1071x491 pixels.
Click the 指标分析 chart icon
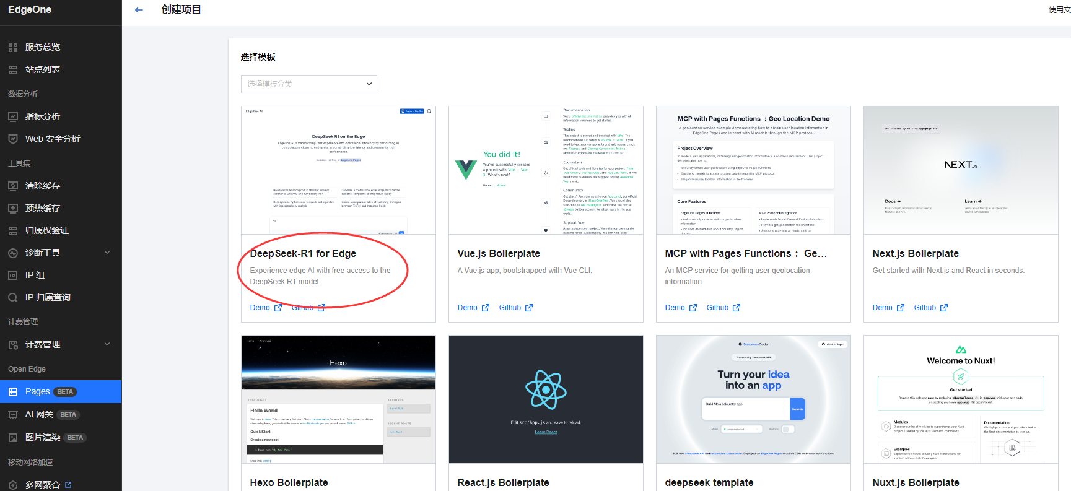tap(13, 116)
